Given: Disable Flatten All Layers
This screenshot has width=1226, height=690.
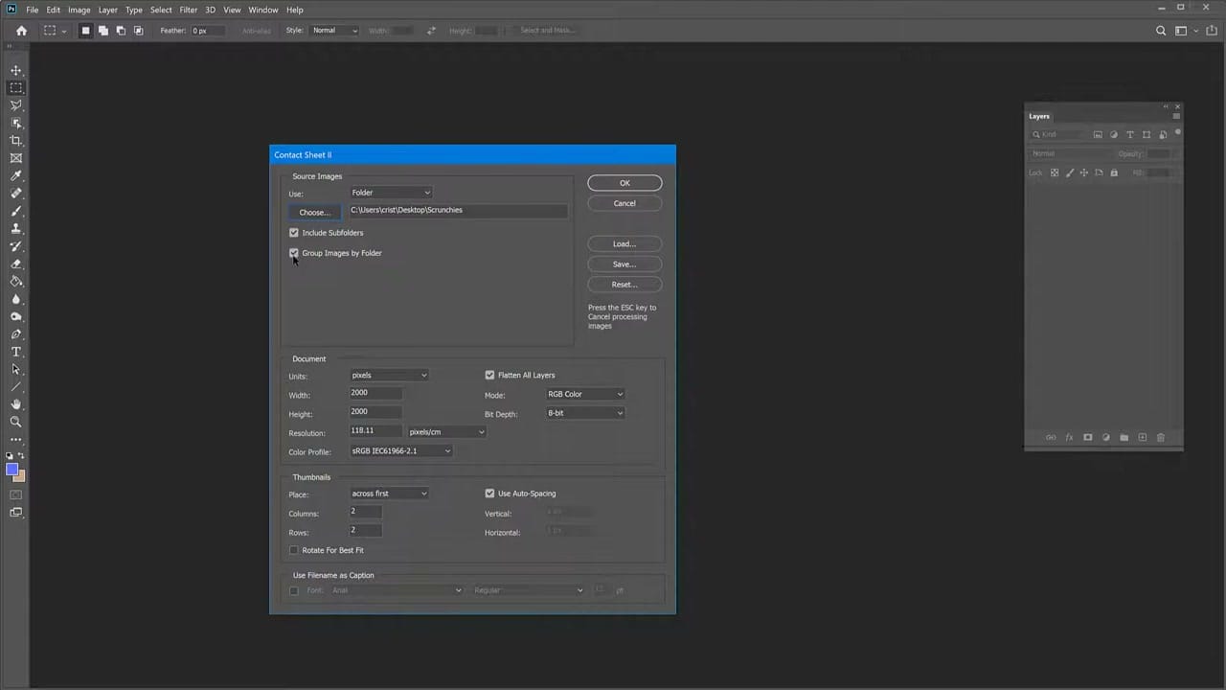Looking at the screenshot, I should (489, 375).
